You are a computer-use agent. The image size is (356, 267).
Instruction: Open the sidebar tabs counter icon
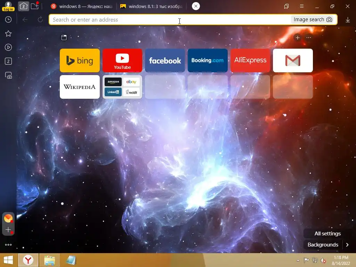click(x=8, y=61)
